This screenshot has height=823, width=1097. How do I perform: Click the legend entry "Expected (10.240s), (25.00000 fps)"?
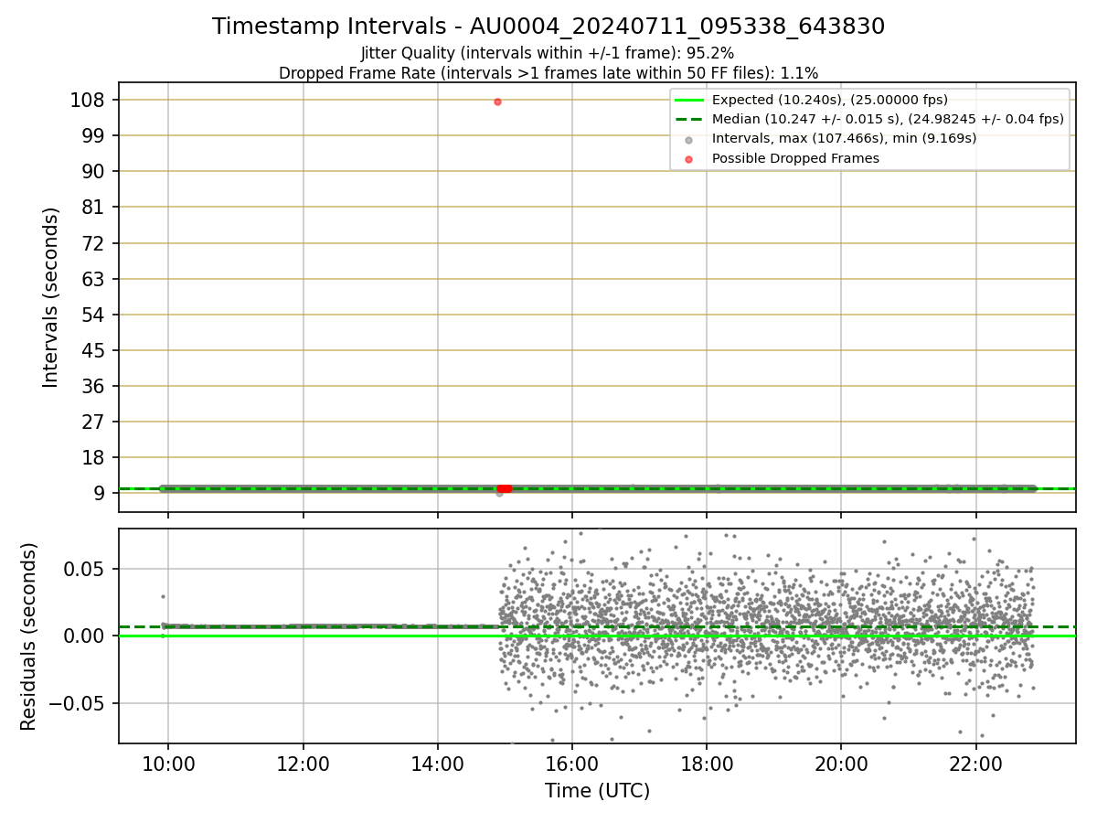[x=829, y=100]
